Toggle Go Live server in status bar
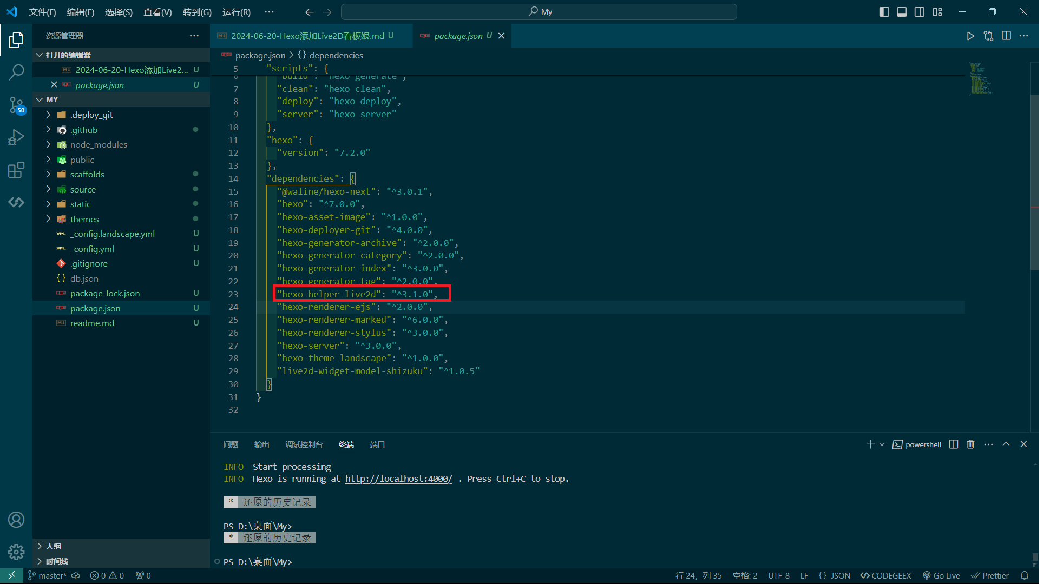The width and height of the screenshot is (1050, 584). (x=941, y=575)
